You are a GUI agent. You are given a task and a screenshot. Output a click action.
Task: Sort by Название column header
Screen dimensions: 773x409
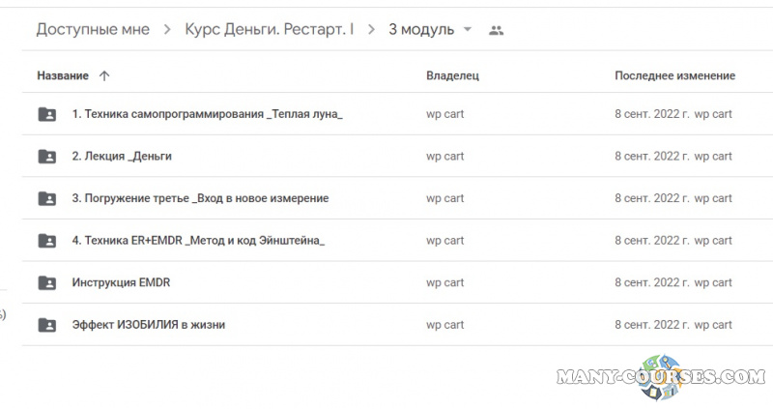click(x=63, y=75)
